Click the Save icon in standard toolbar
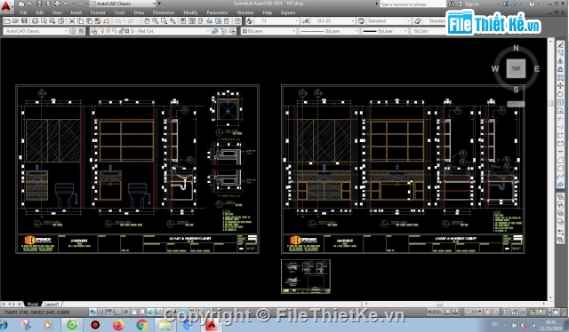The image size is (569, 332). coord(24,21)
